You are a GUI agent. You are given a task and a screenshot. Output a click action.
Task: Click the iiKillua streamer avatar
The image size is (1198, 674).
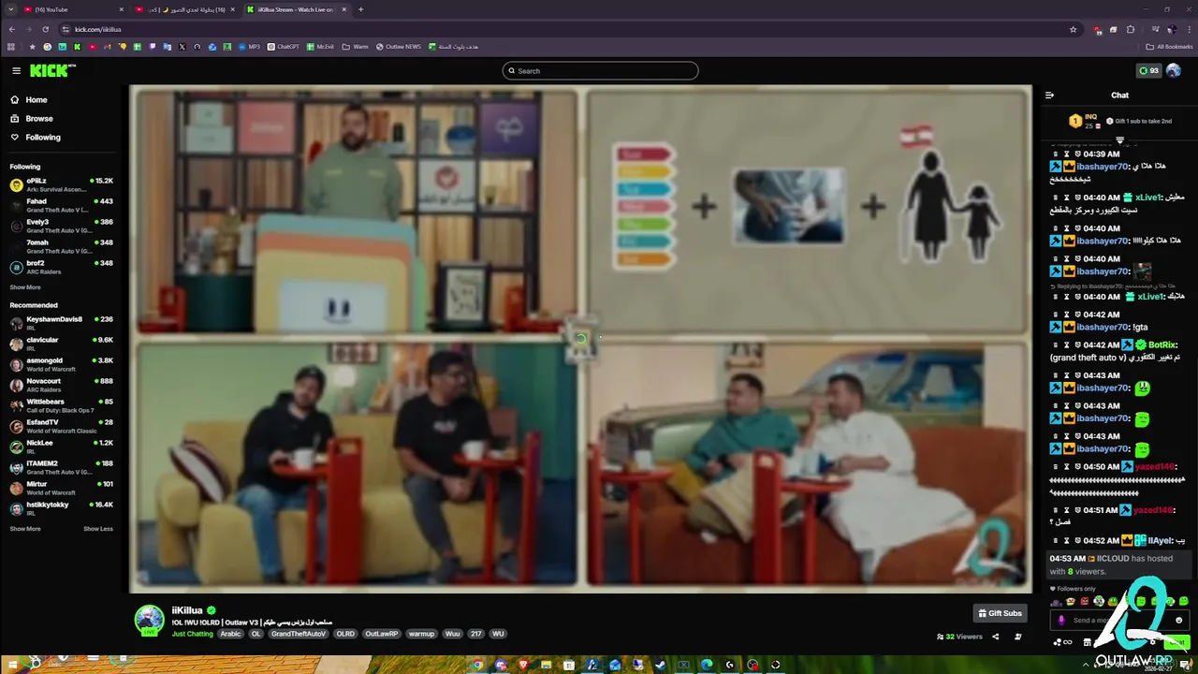pyautogui.click(x=149, y=620)
